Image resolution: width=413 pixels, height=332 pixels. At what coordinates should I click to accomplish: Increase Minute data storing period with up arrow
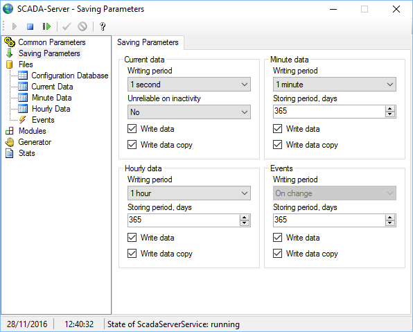click(390, 109)
